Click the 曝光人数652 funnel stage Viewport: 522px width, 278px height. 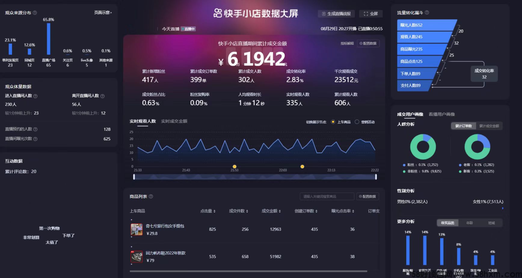point(427,25)
